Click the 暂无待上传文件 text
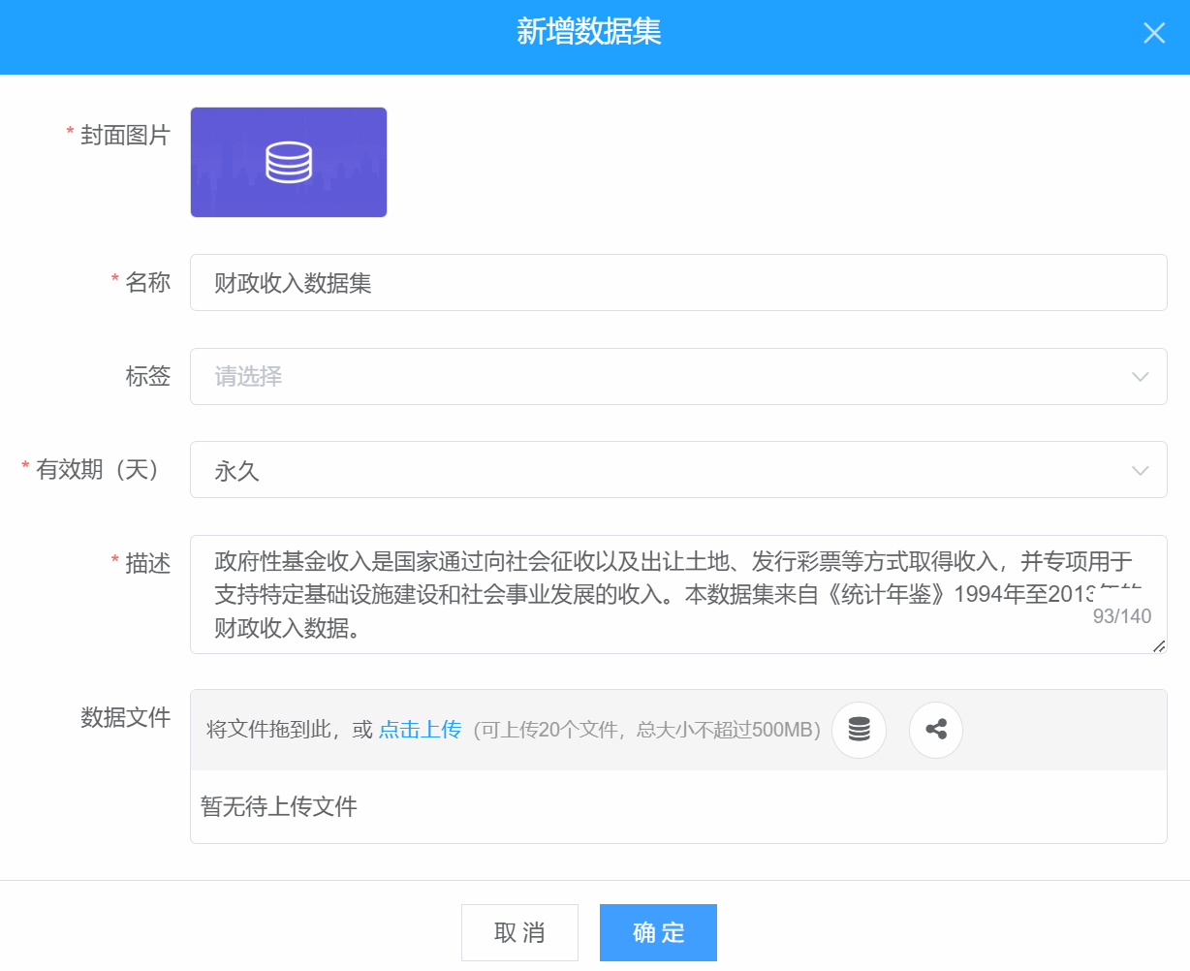The image size is (1190, 971). click(279, 806)
